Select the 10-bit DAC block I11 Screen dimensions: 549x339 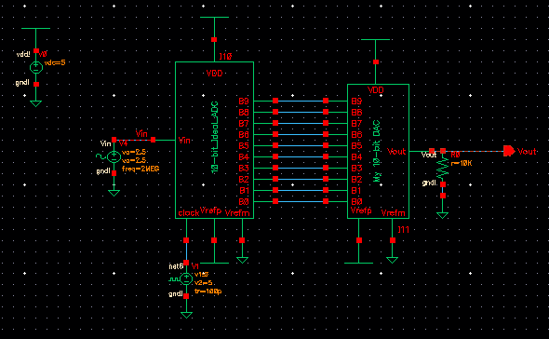(378, 151)
